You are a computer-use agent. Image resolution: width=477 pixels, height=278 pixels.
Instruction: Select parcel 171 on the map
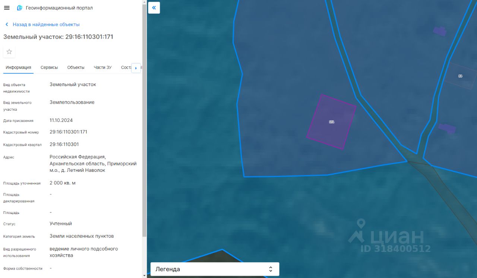tap(331, 122)
